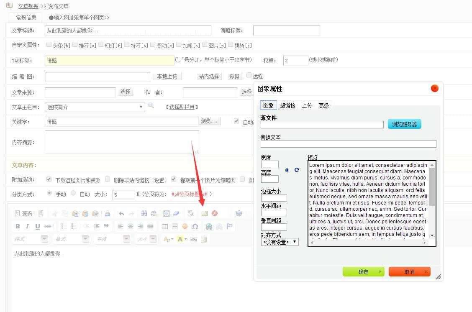Open the 对齐方式 alignment dropdown
The height and width of the screenshot is (312, 472).
point(280,242)
